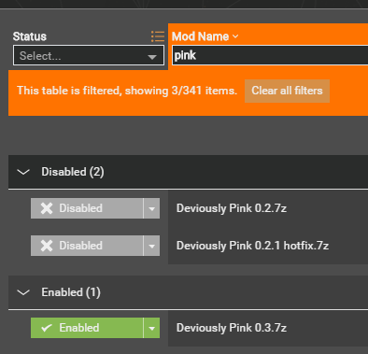Toggle the Enabled label for Deviously Pink 0.3.7z
Screen dimensions: 368x354
(79, 328)
